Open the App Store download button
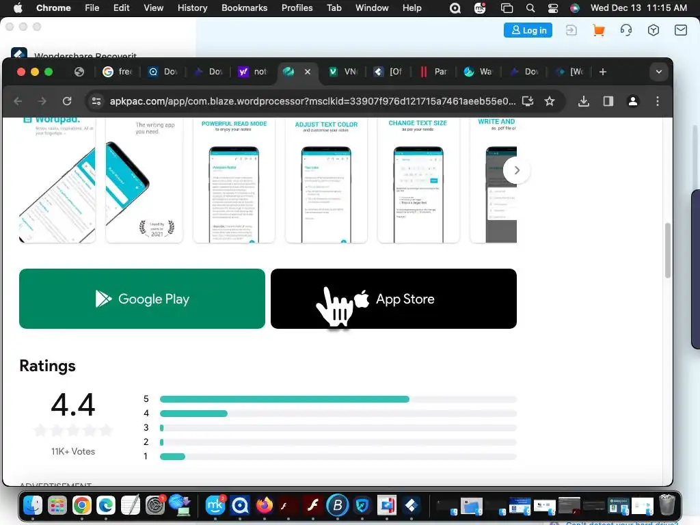The height and width of the screenshot is (525, 700). (x=394, y=299)
